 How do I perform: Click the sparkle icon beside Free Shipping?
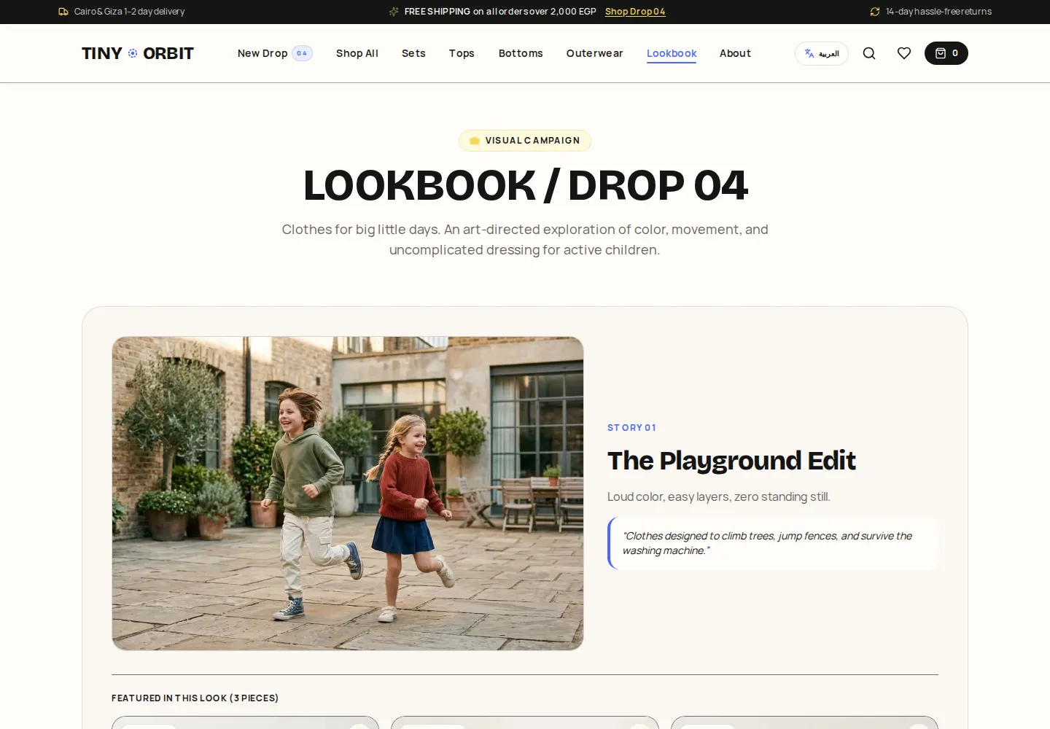[394, 12]
